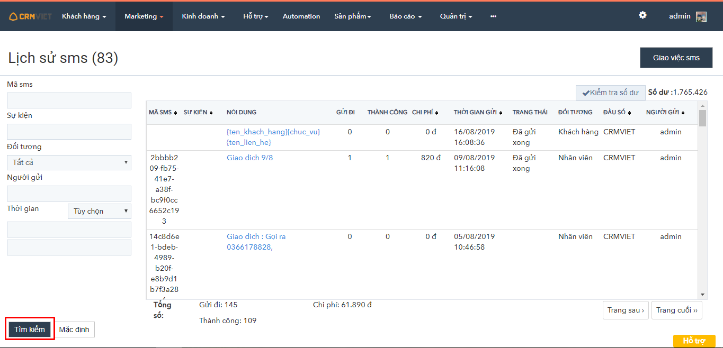
Task: Open 'Giao dich 9/8' message link
Action: 250,158
